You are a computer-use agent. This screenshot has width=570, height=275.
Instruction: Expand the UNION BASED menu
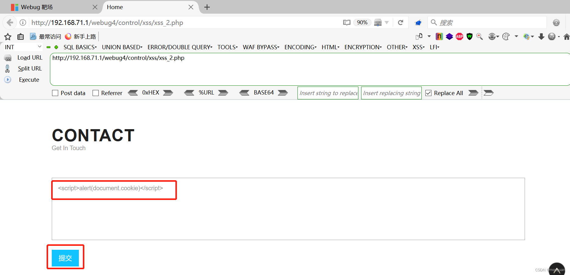122,47
